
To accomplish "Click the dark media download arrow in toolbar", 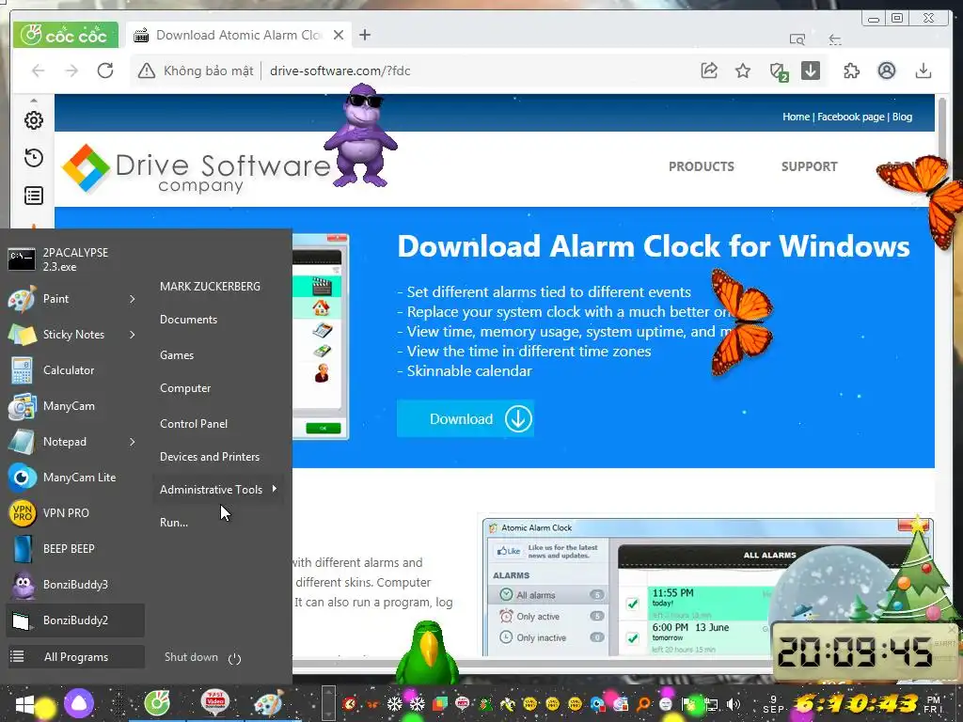I will click(811, 71).
